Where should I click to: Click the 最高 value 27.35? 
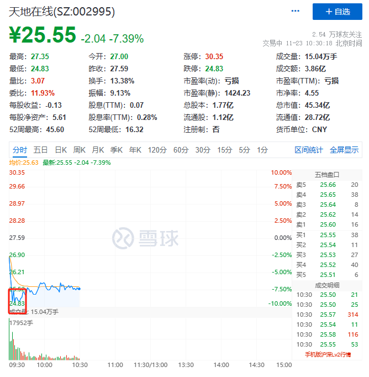tap(40, 56)
